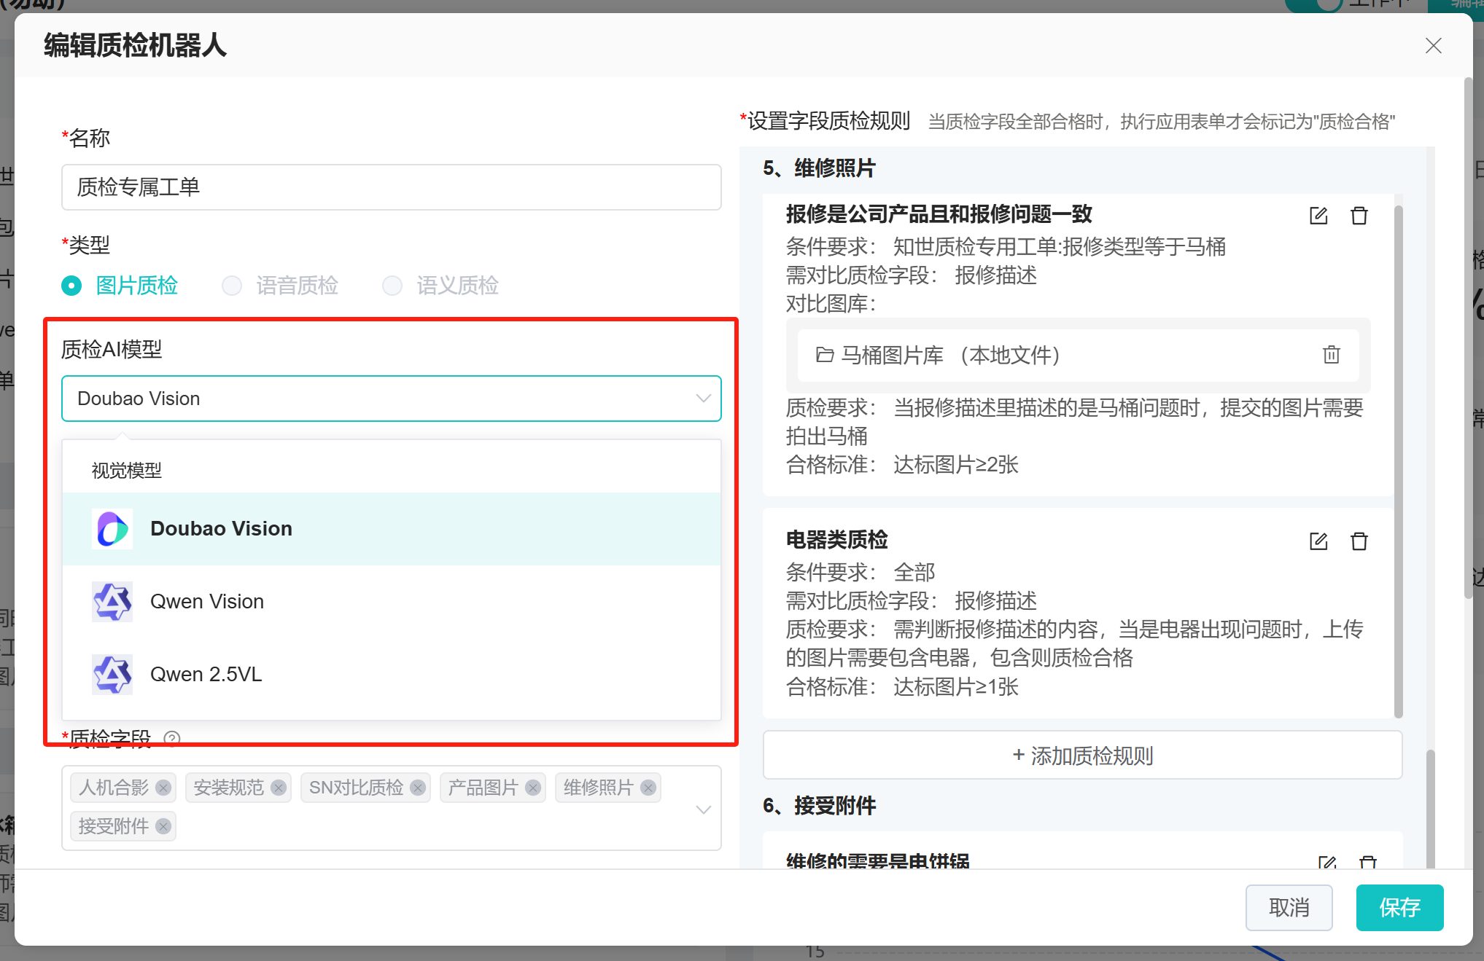Click the 5、维修照片 section heading

[819, 168]
